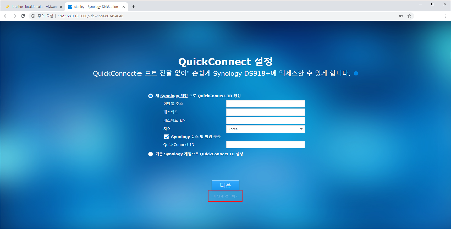Viewport: 451px width, 229px height.
Task: Select existing Synology account QuickConnect option
Action: coord(151,154)
